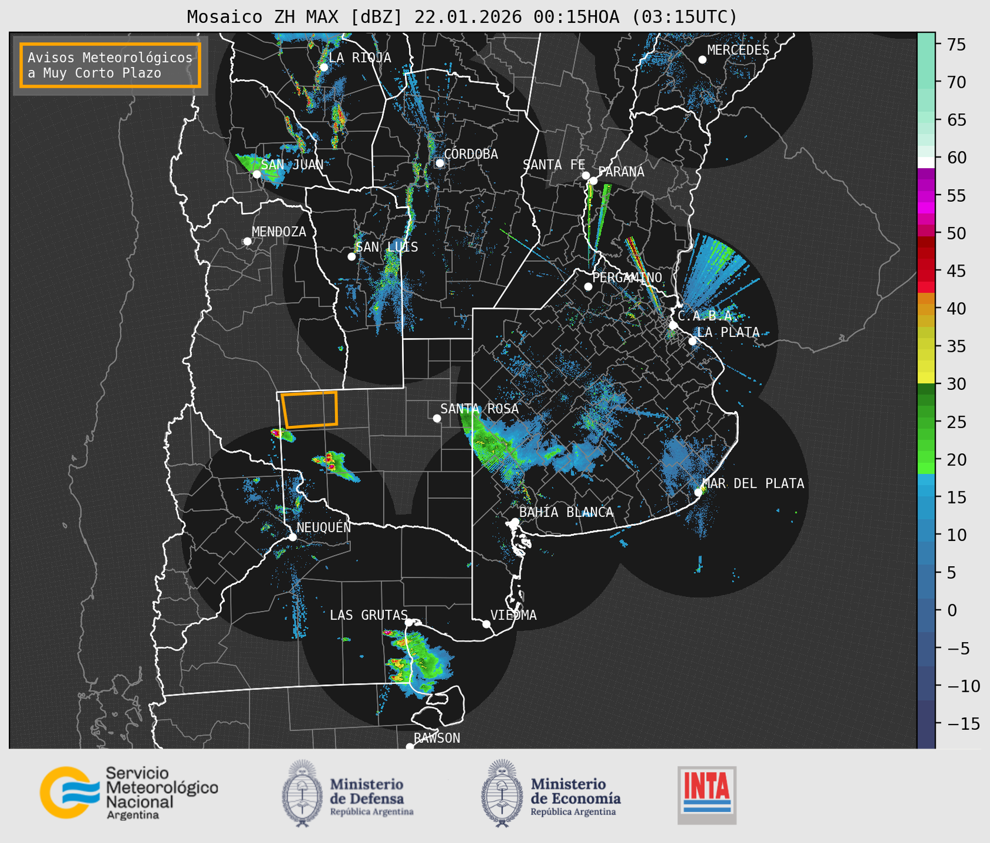The width and height of the screenshot is (990, 843).
Task: Click the "60" colorbar tick label
Action: point(956,158)
